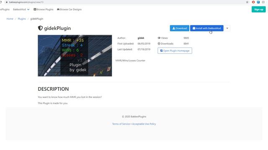
Task: Open Plugin Homepage button
Action: pyautogui.click(x=175, y=51)
